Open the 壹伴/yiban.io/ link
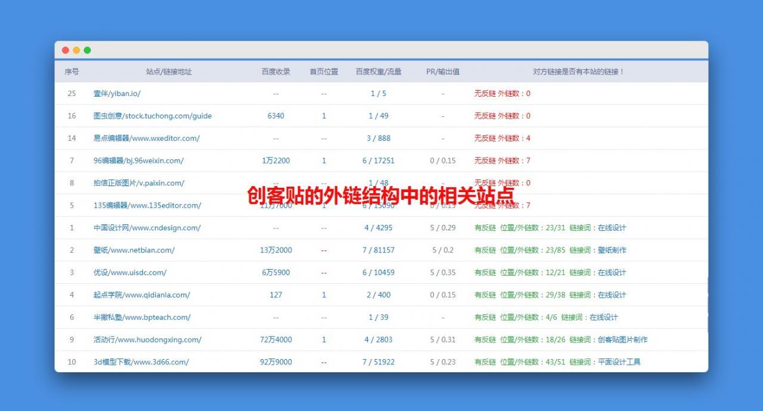763x411 pixels. [x=117, y=94]
